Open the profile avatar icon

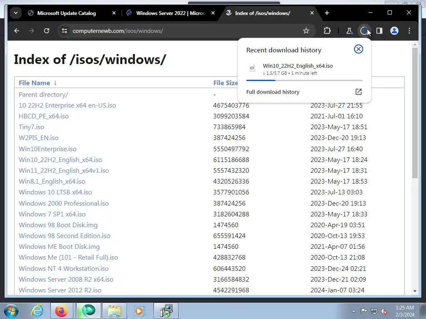coord(394,31)
